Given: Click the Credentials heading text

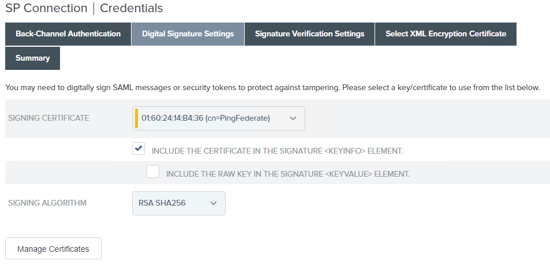Looking at the screenshot, I should (x=132, y=8).
